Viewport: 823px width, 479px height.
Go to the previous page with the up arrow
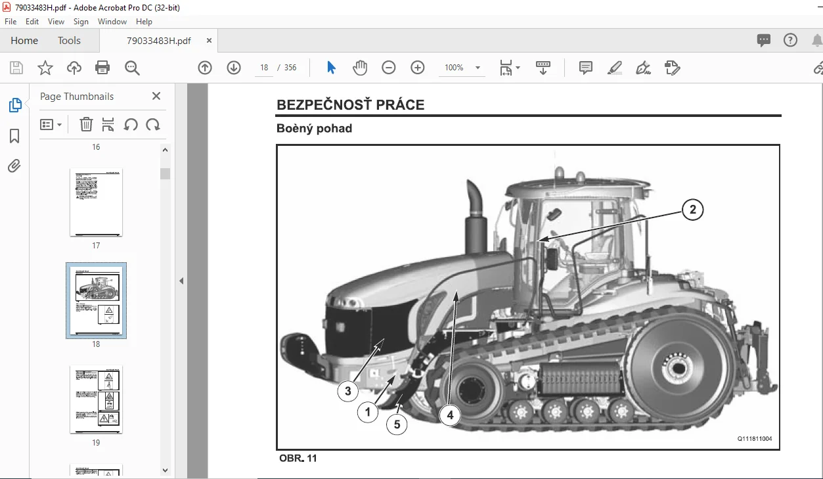click(205, 68)
